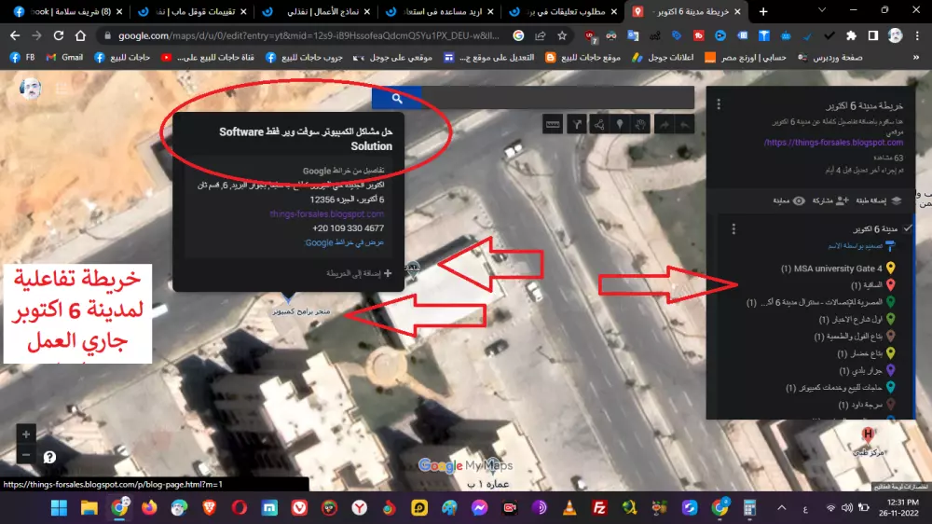Click the profile avatar on the map
Viewport: 932px width, 524px height.
coord(31,90)
